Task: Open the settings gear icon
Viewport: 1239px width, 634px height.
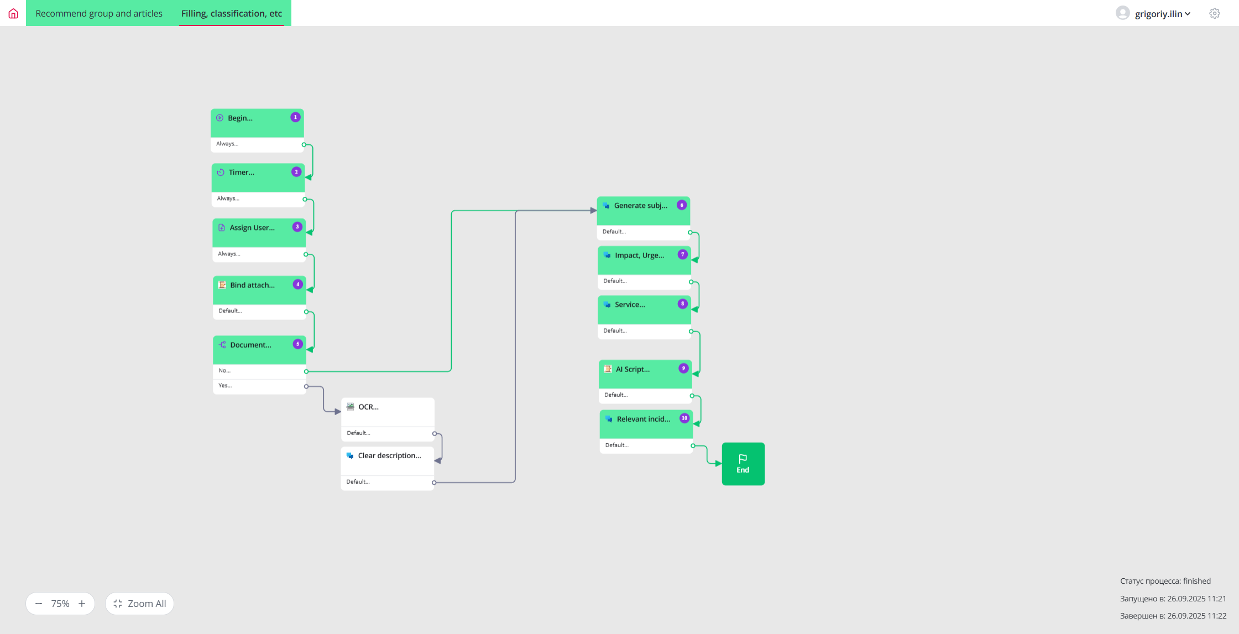Action: [1214, 13]
